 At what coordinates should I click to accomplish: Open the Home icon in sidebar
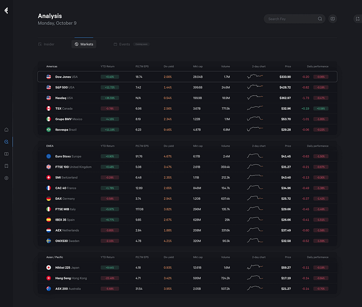[6, 130]
